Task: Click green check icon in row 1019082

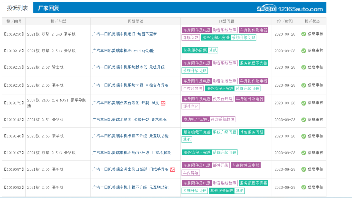Action: (x=304, y=187)
